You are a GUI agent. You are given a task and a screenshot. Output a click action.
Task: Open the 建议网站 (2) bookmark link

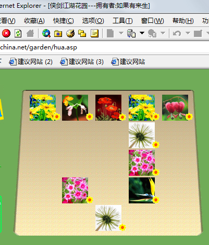[x=31, y=62]
